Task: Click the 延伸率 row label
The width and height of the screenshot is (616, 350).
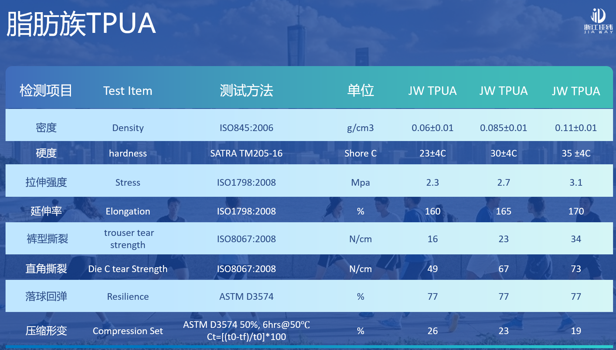Action: [46, 211]
